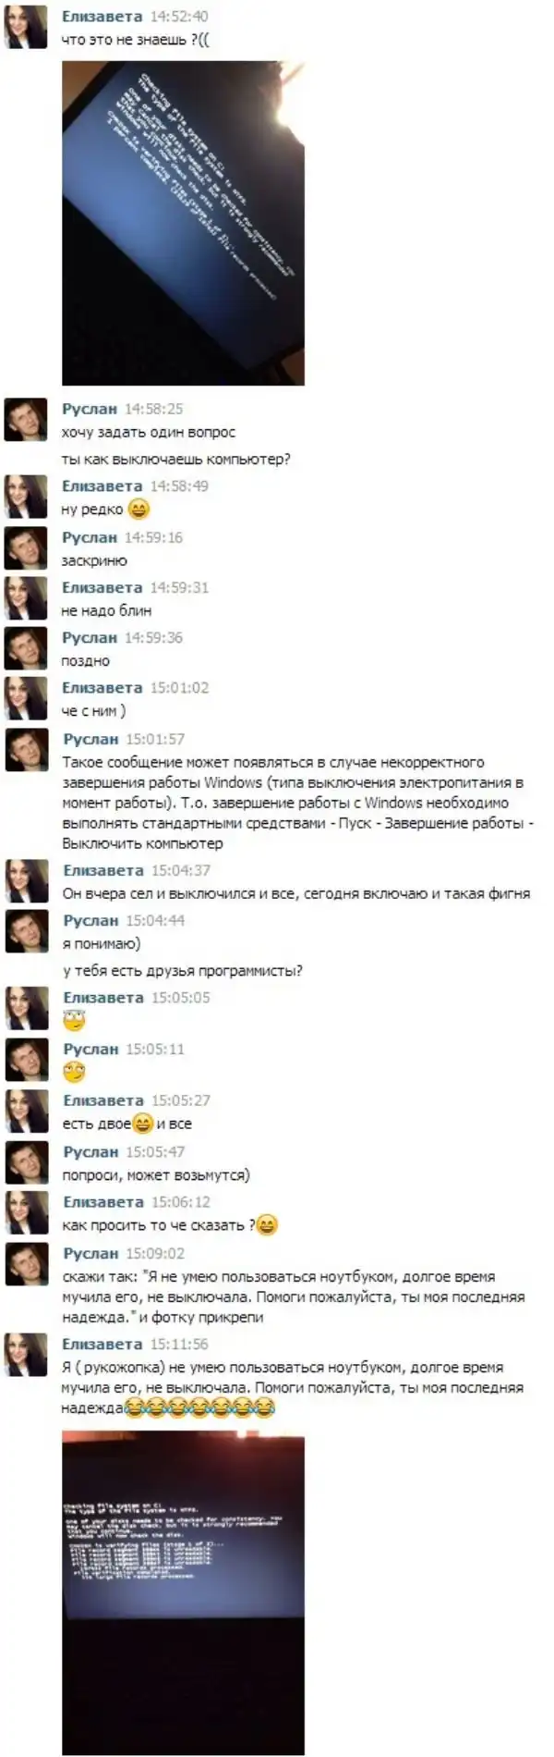Select the message 'ты как выключаешь компьютер?'
This screenshot has width=554, height=1757.
[x=175, y=459]
